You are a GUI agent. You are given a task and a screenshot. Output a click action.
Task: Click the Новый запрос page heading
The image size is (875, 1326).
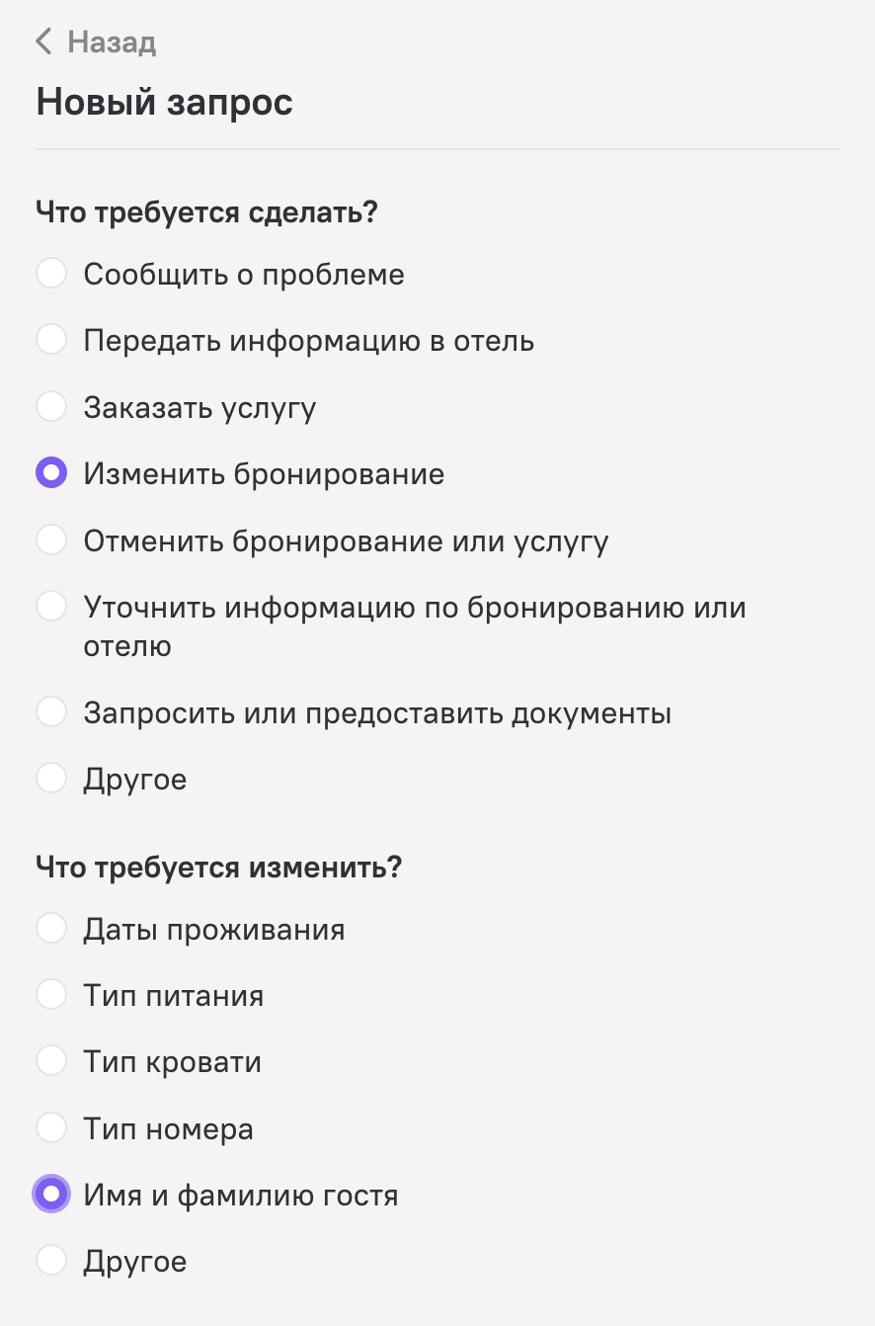(165, 103)
